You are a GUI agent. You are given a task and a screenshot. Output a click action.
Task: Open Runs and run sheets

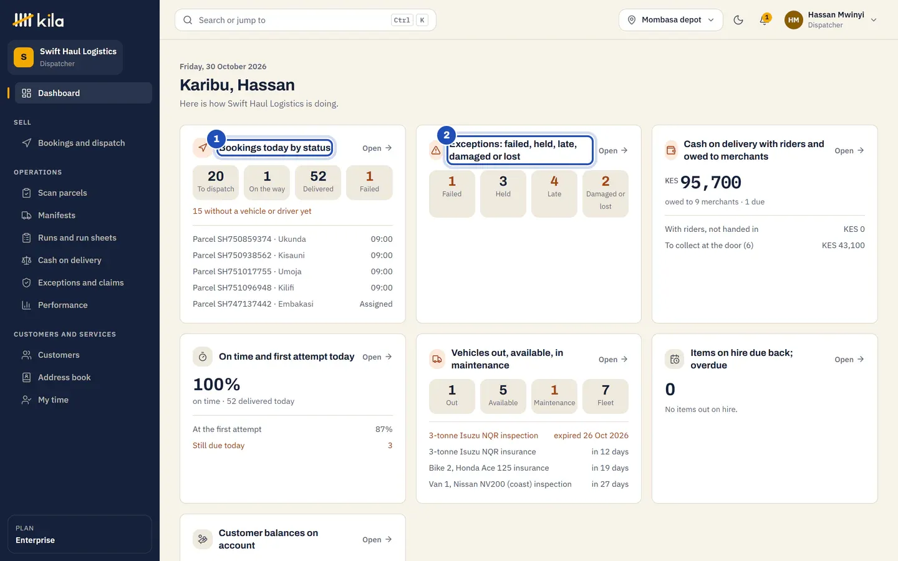tap(84, 237)
